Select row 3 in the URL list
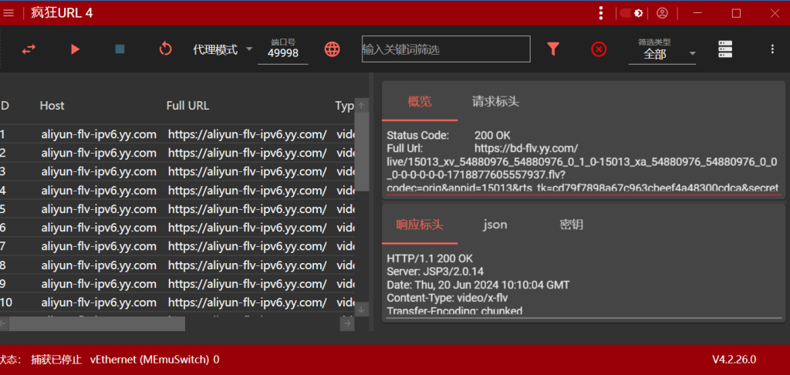The width and height of the screenshot is (790, 375). click(x=177, y=171)
